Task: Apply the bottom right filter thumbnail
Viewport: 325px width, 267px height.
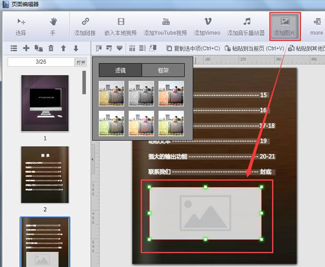Action: tap(171, 123)
